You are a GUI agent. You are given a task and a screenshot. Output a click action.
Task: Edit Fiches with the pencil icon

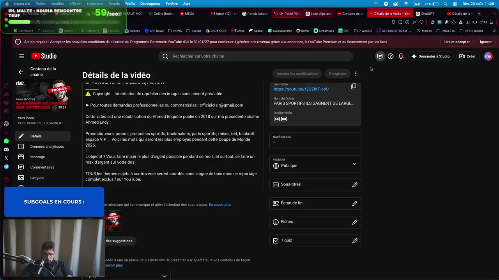355,222
